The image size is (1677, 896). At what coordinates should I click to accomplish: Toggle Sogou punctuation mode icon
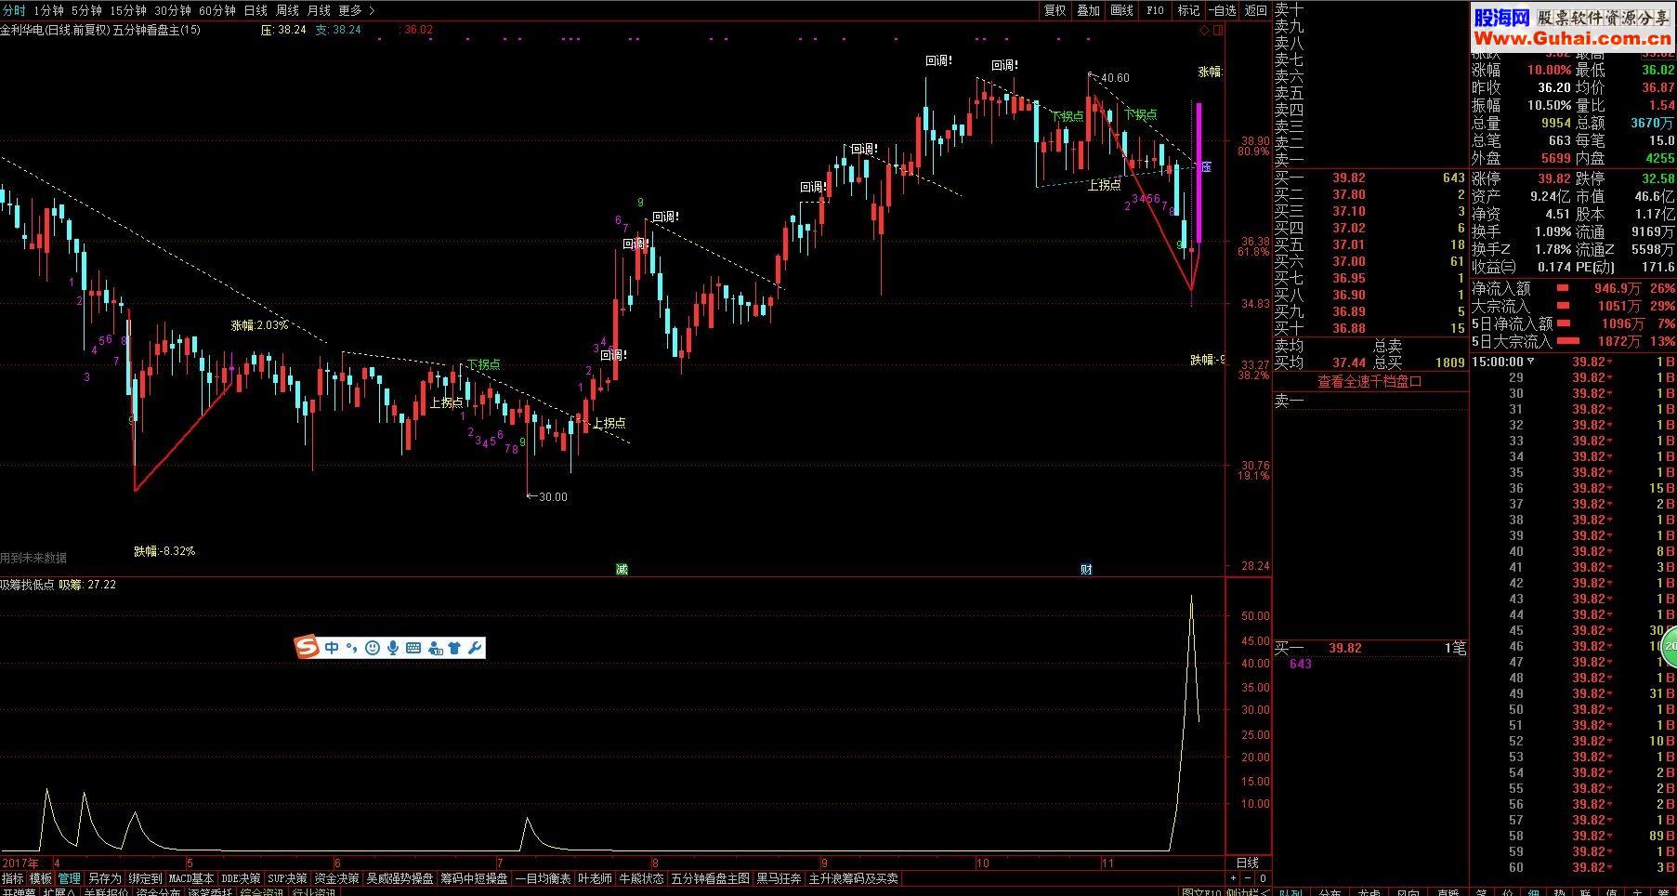coord(351,647)
